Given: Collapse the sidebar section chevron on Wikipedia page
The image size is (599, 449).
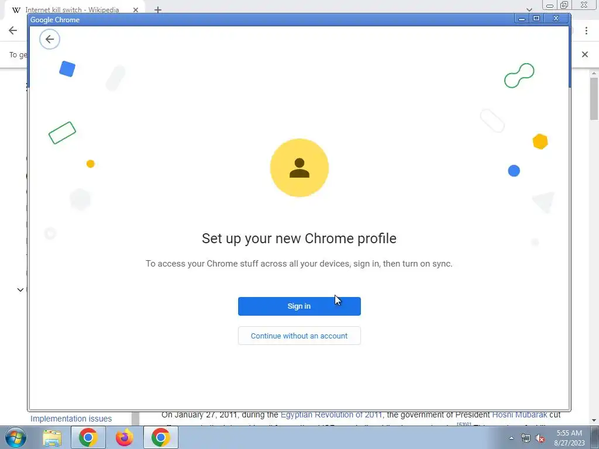Looking at the screenshot, I should pos(20,290).
